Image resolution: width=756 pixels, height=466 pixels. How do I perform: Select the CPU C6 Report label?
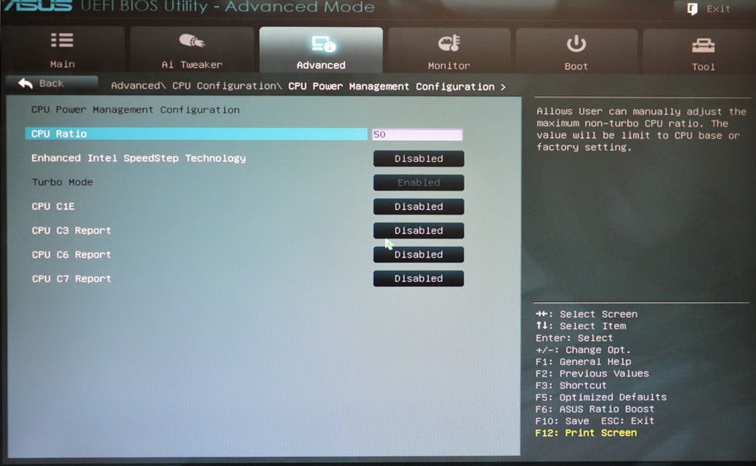(71, 254)
